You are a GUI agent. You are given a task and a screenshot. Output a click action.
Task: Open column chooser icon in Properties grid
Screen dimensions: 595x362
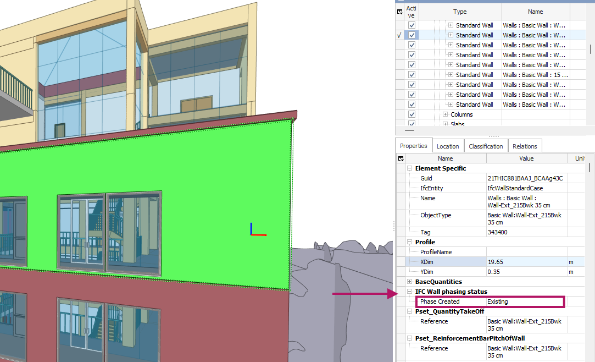(x=399, y=158)
